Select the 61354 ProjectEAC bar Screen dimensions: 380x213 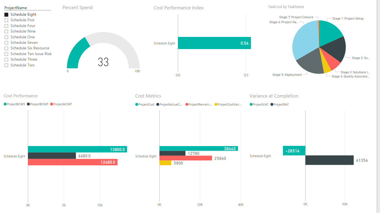click(x=330, y=160)
